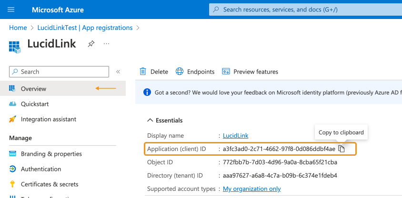Click the Display name label
Screen dimensions: 402x198
click(x=165, y=136)
